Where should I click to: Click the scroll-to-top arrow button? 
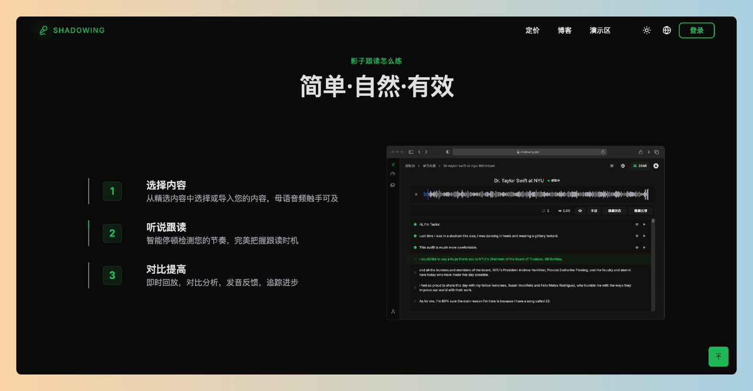click(718, 356)
